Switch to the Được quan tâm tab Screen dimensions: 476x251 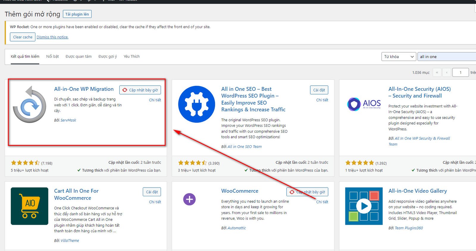79,57
